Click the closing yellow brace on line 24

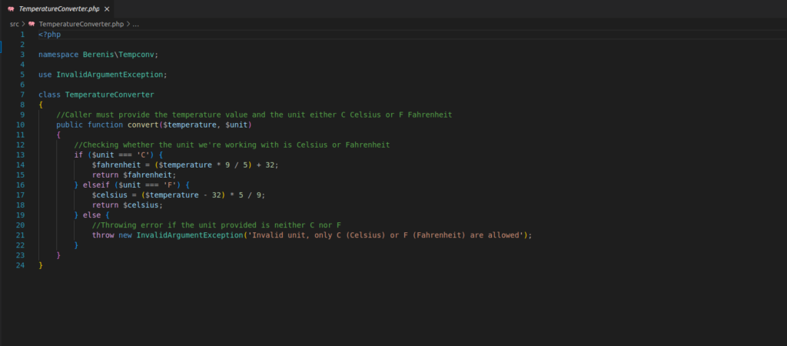(41, 266)
